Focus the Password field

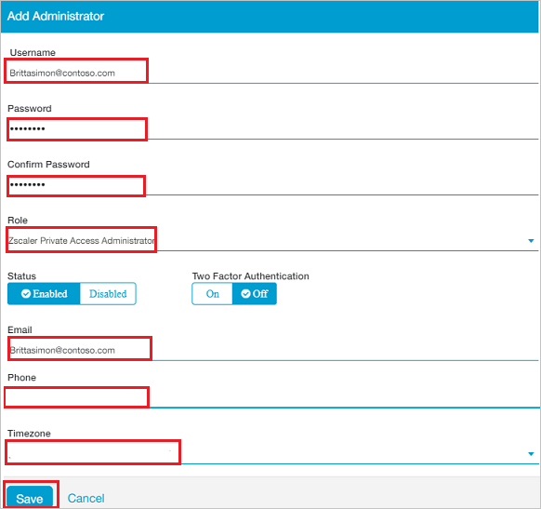pos(272,128)
